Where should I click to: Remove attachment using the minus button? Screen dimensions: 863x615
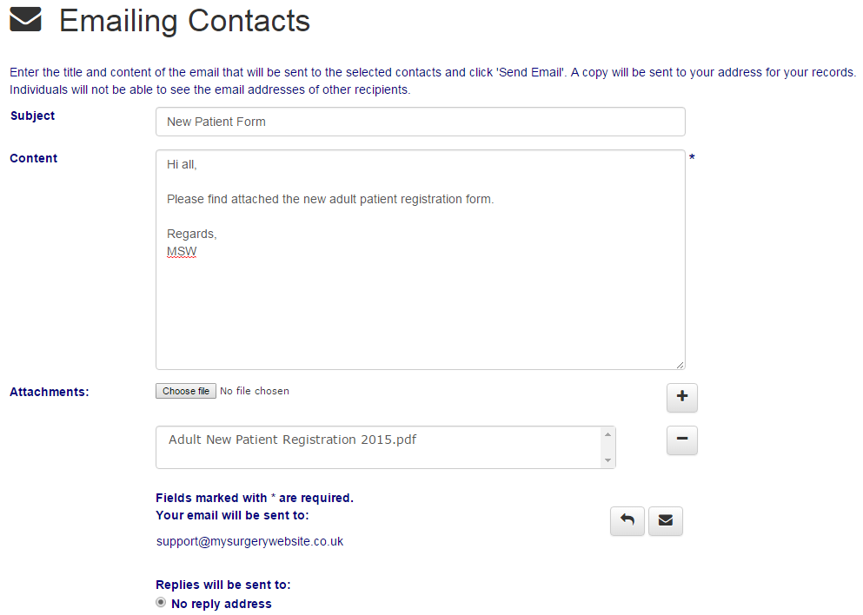(x=681, y=440)
